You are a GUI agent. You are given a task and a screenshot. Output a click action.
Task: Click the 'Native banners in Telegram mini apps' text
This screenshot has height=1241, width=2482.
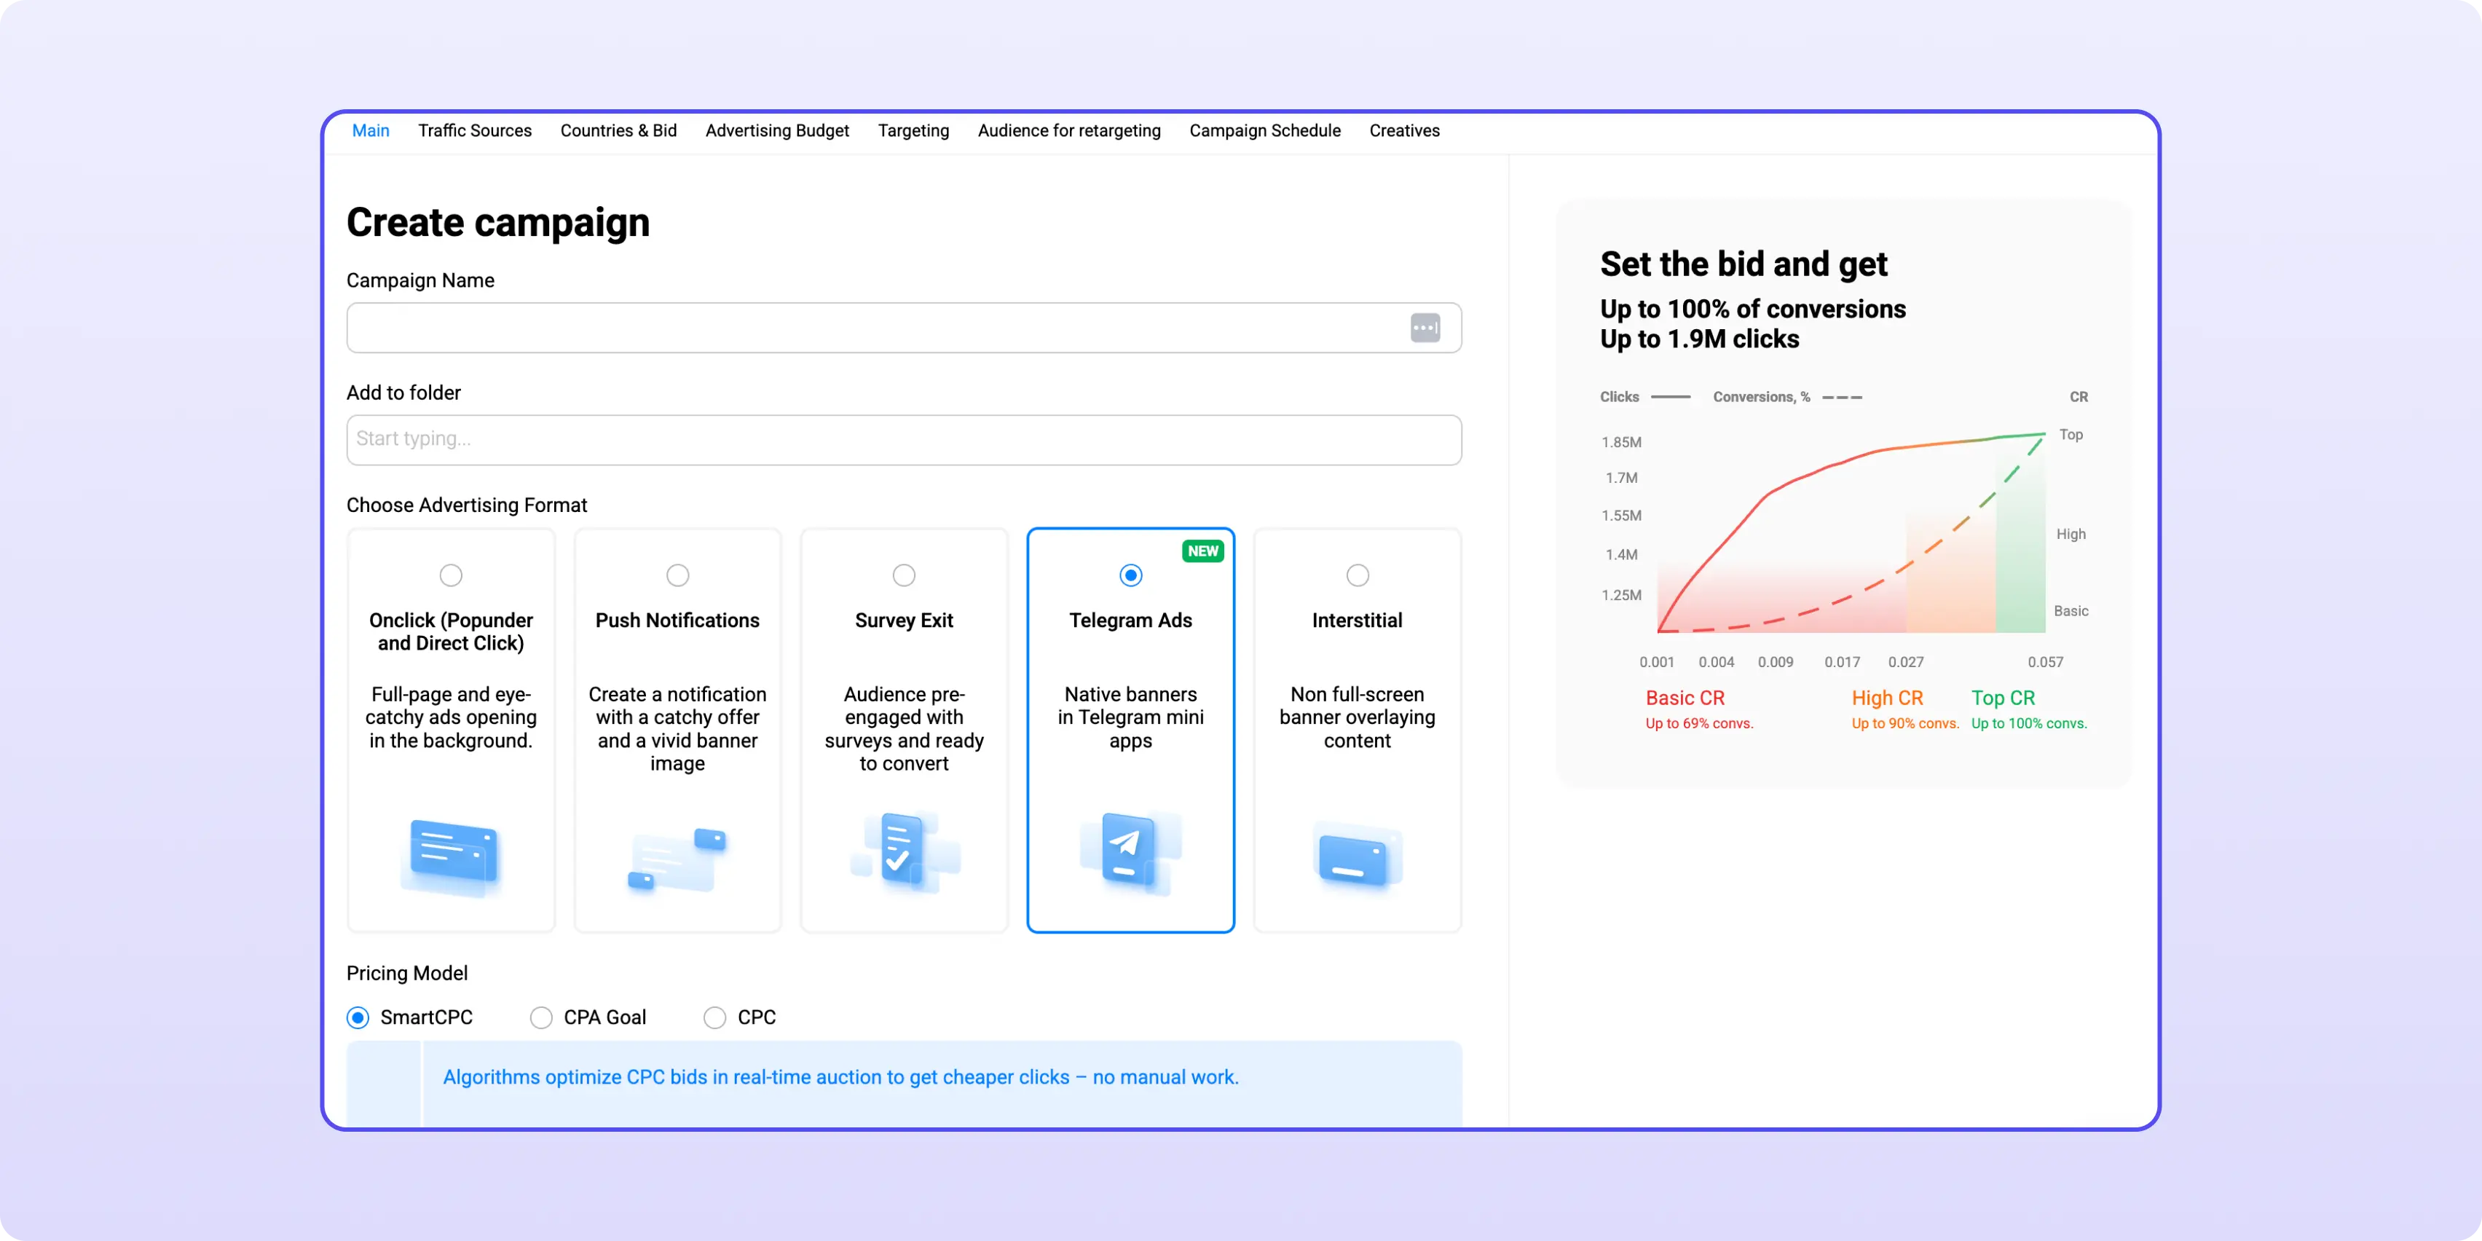point(1130,717)
